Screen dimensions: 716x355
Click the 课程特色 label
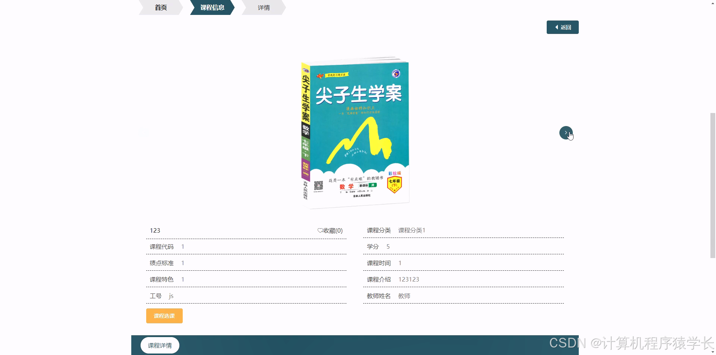point(161,280)
